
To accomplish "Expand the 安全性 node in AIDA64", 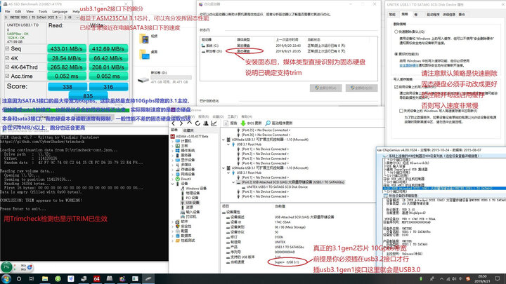I will (173, 226).
